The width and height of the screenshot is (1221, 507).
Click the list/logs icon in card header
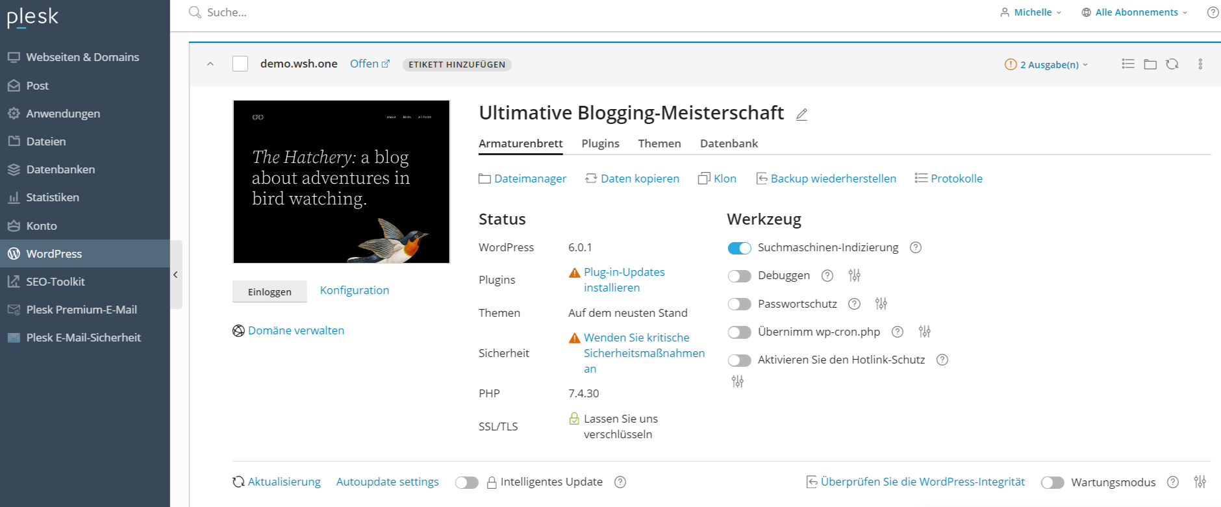point(1128,64)
